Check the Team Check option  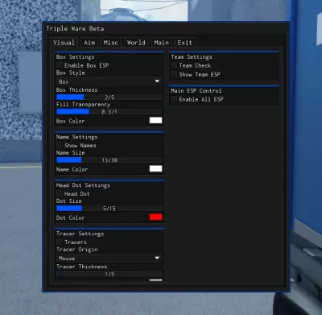(174, 65)
